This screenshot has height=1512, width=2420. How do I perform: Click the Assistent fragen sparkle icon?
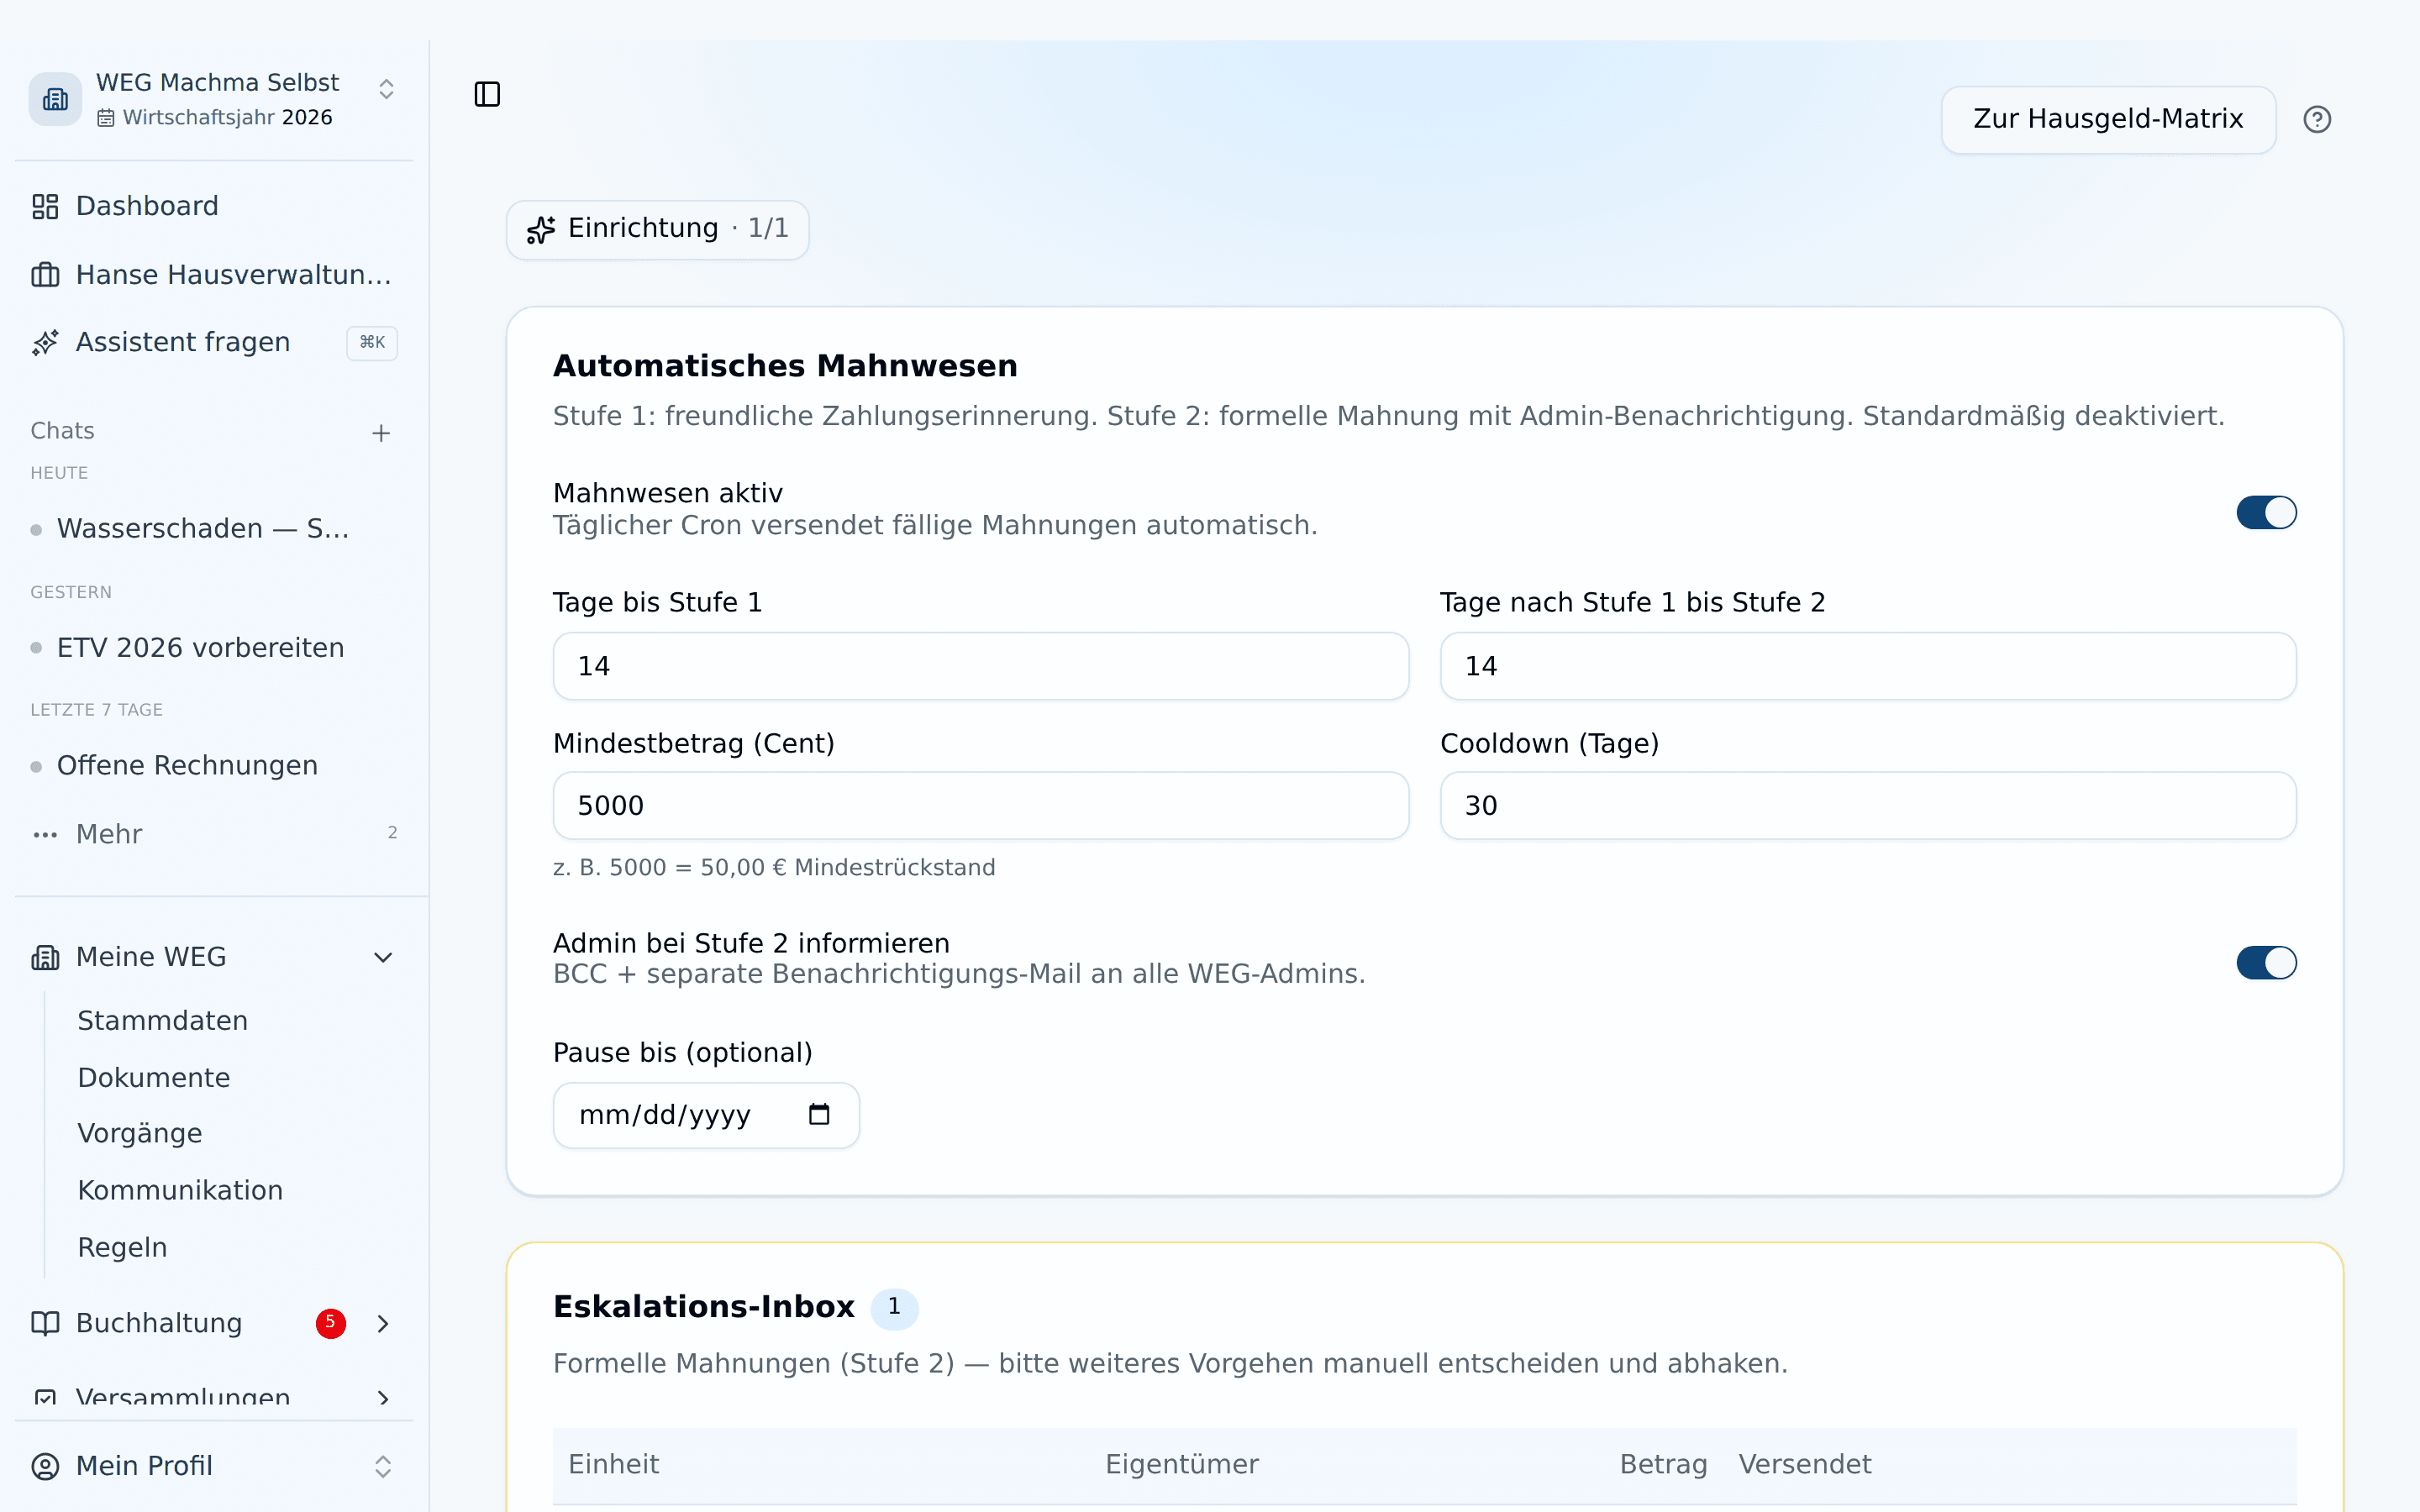(x=45, y=342)
